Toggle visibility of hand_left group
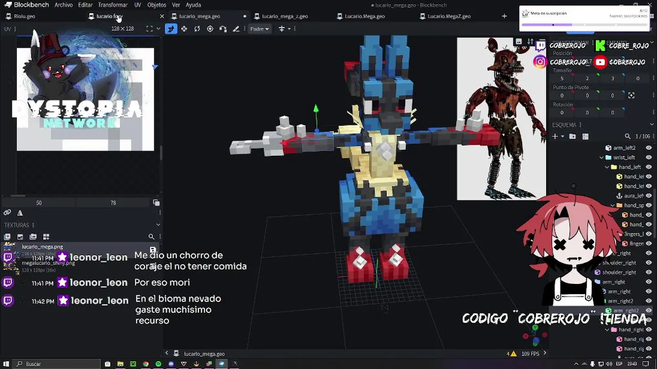 [x=649, y=167]
